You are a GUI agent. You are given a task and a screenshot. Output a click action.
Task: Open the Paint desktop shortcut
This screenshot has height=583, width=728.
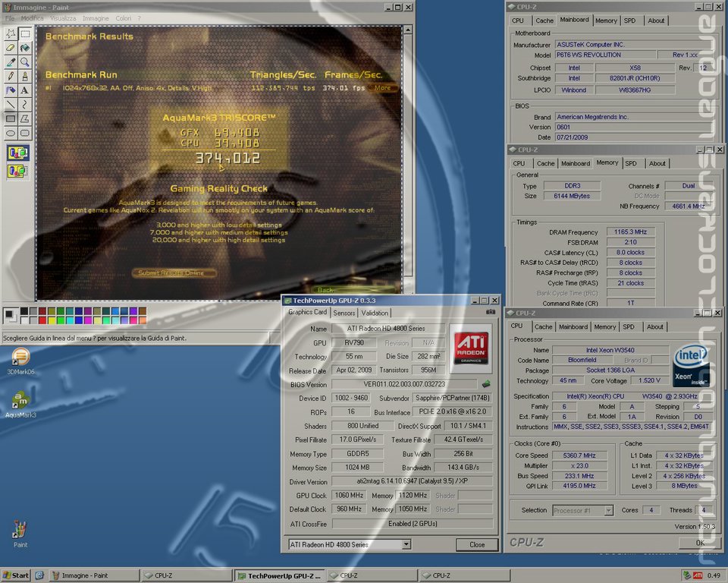20,534
